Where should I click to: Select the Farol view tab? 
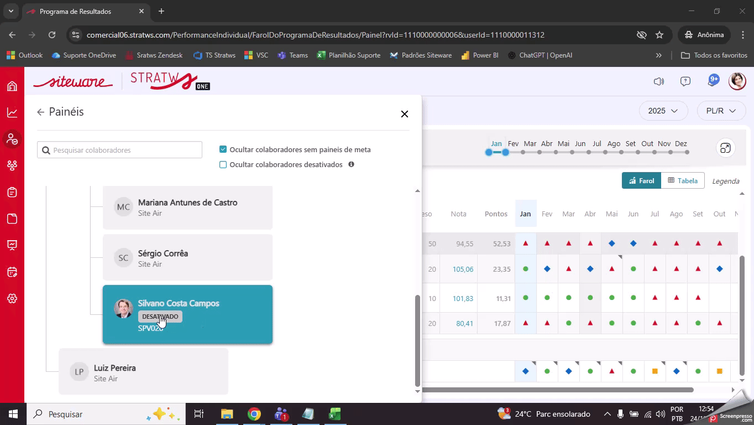click(x=641, y=180)
